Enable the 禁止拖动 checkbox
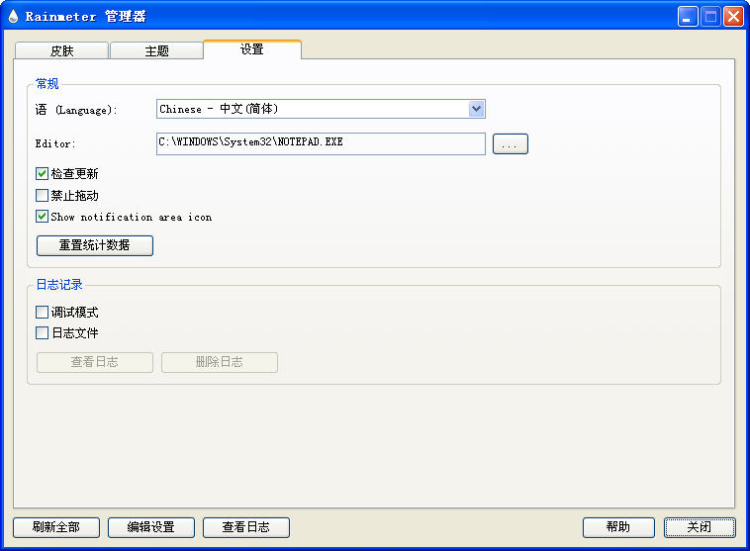 [43, 196]
